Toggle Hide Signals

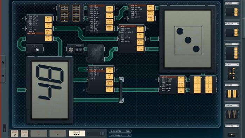[x=120, y=135]
